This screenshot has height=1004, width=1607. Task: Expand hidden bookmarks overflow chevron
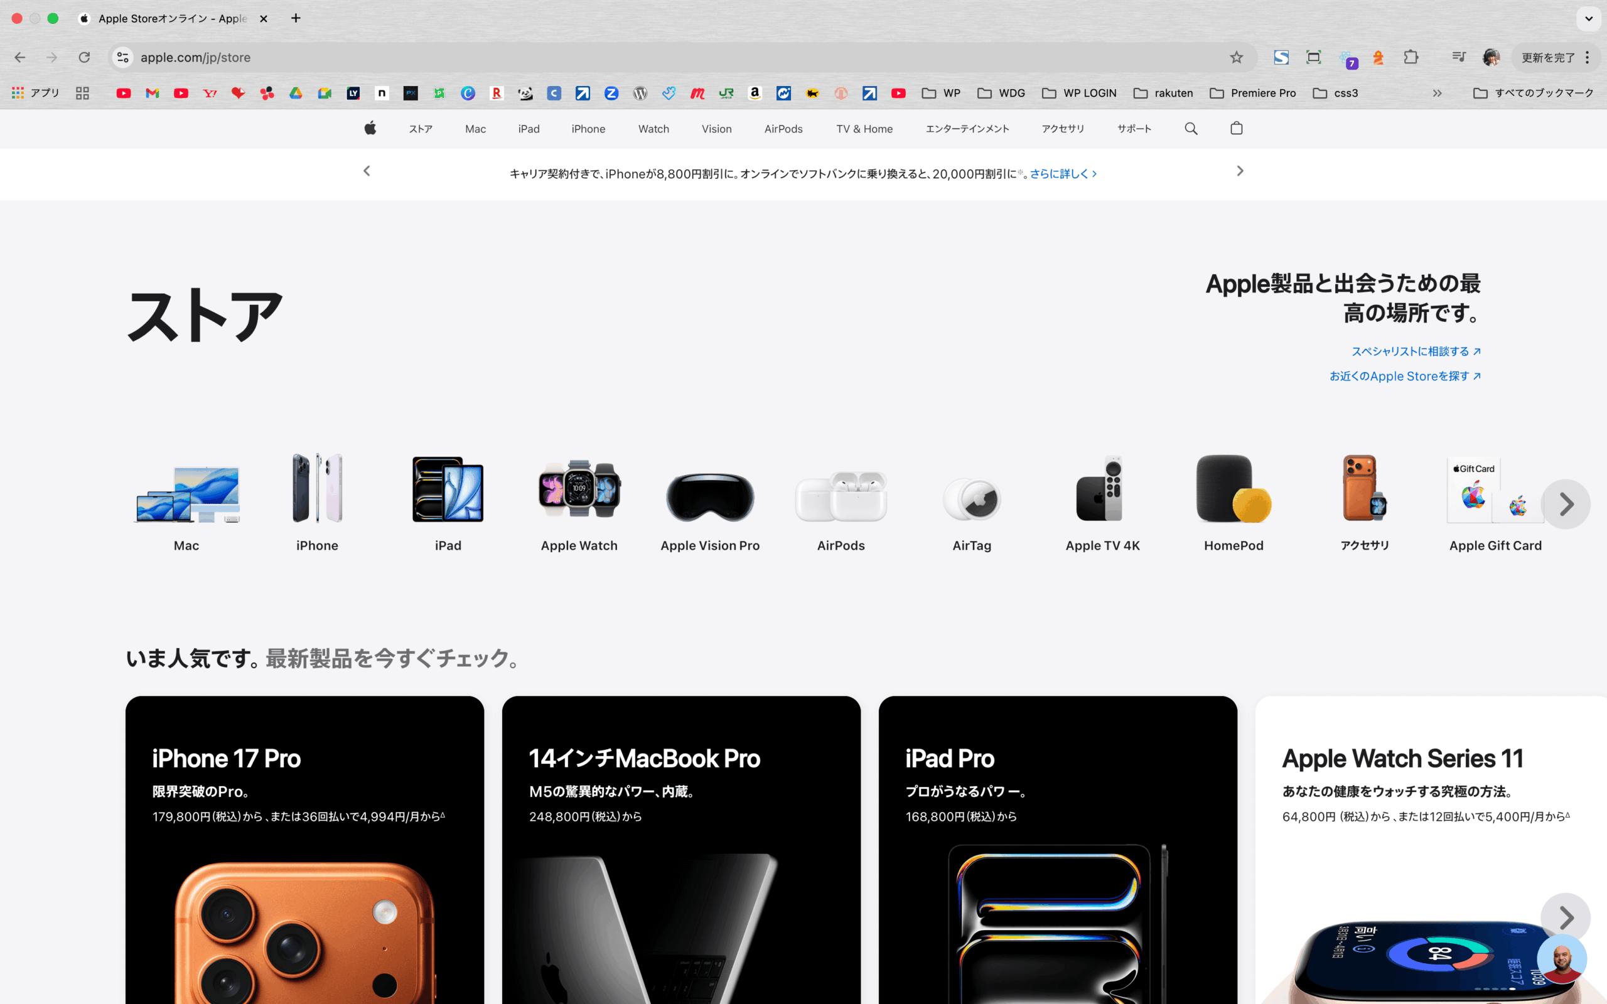click(x=1437, y=93)
